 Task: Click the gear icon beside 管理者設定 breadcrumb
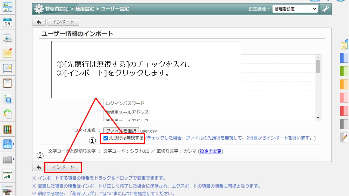[x=39, y=9]
